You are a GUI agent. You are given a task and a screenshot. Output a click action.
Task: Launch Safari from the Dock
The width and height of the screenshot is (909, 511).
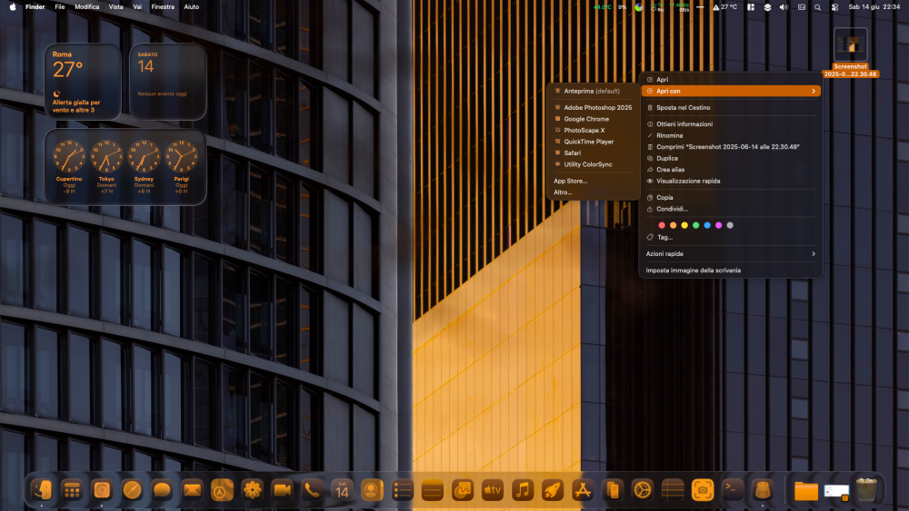coord(132,490)
